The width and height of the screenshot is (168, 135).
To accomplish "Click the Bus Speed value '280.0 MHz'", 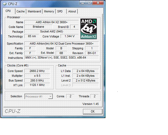I will (37, 80).
